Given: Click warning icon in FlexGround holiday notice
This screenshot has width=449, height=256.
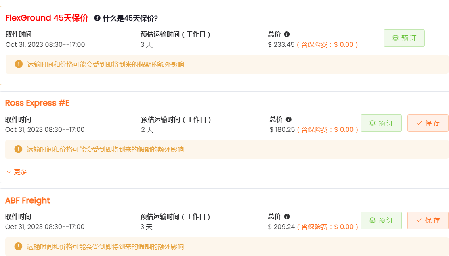Looking at the screenshot, I should 19,64.
